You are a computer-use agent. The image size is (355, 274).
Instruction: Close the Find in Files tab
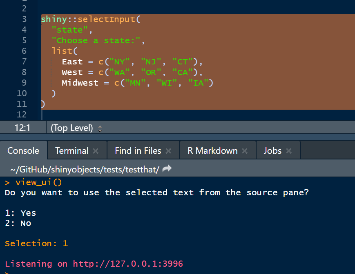coord(168,151)
